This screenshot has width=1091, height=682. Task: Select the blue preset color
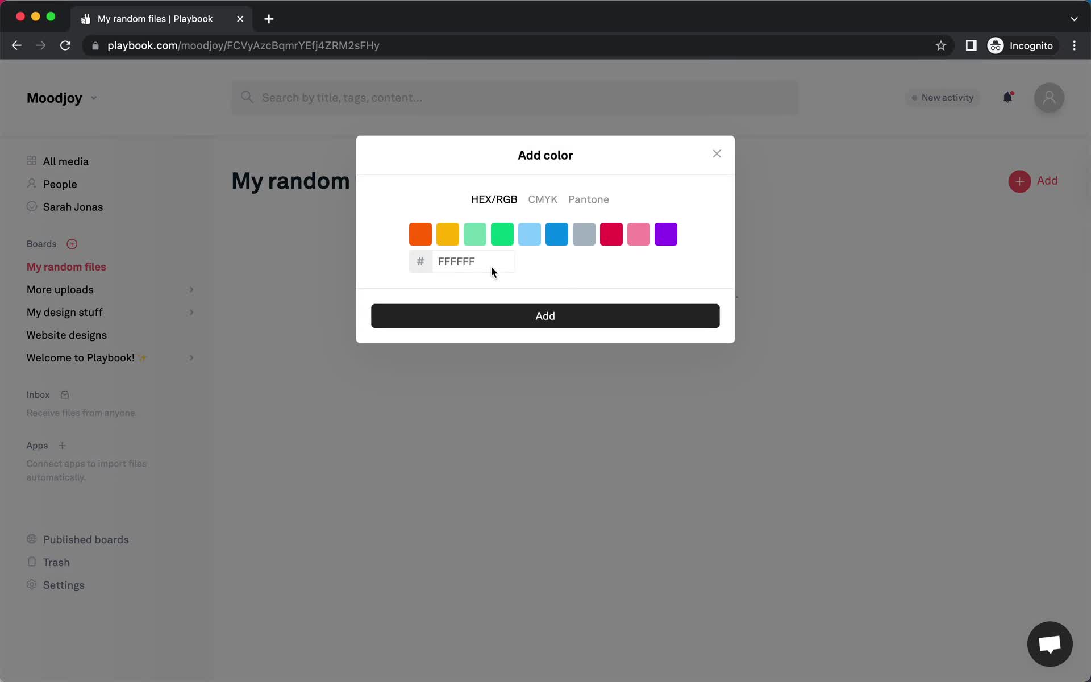[557, 234]
